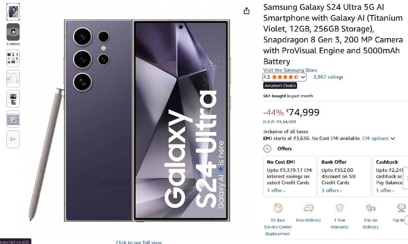The width and height of the screenshot is (408, 244).
Task: Click the share icon above product image
Action: [x=247, y=11]
